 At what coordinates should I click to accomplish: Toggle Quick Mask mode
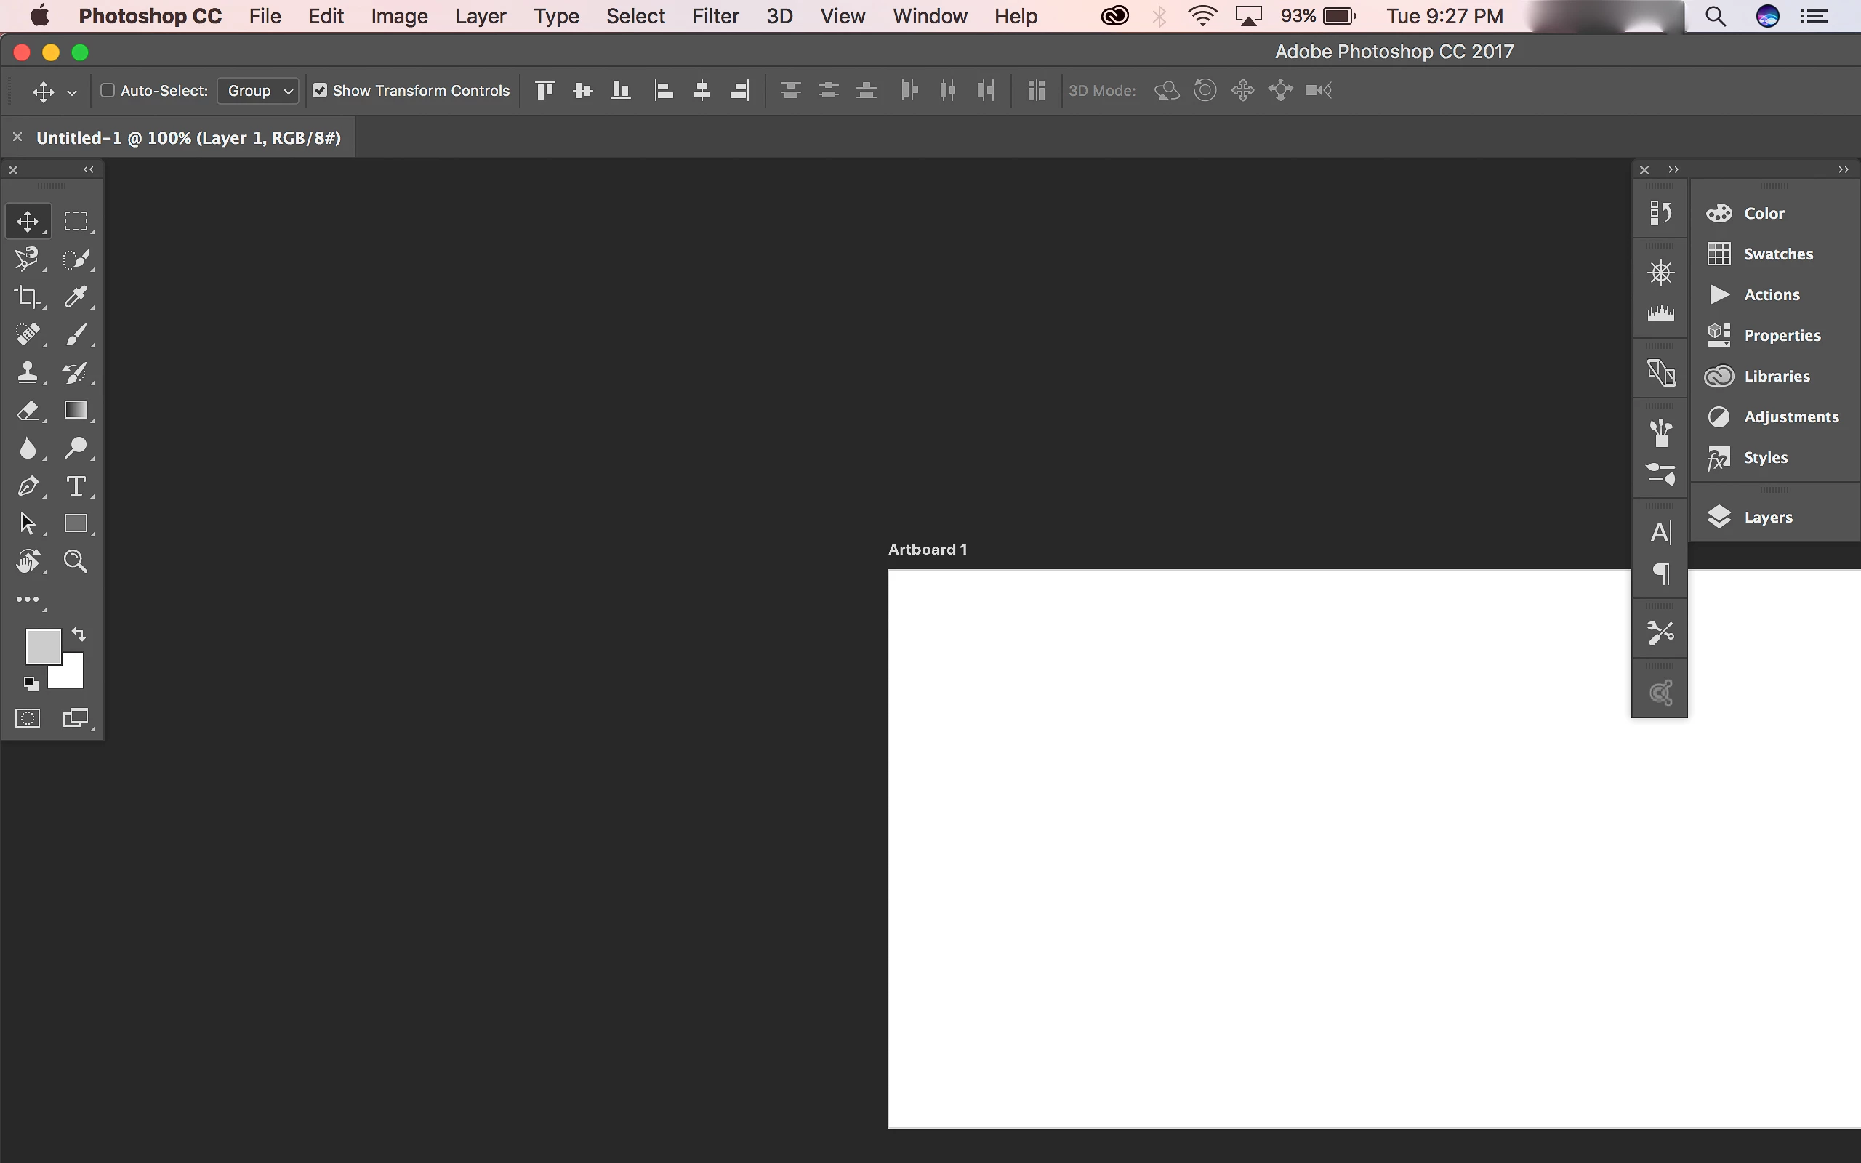pyautogui.click(x=28, y=718)
